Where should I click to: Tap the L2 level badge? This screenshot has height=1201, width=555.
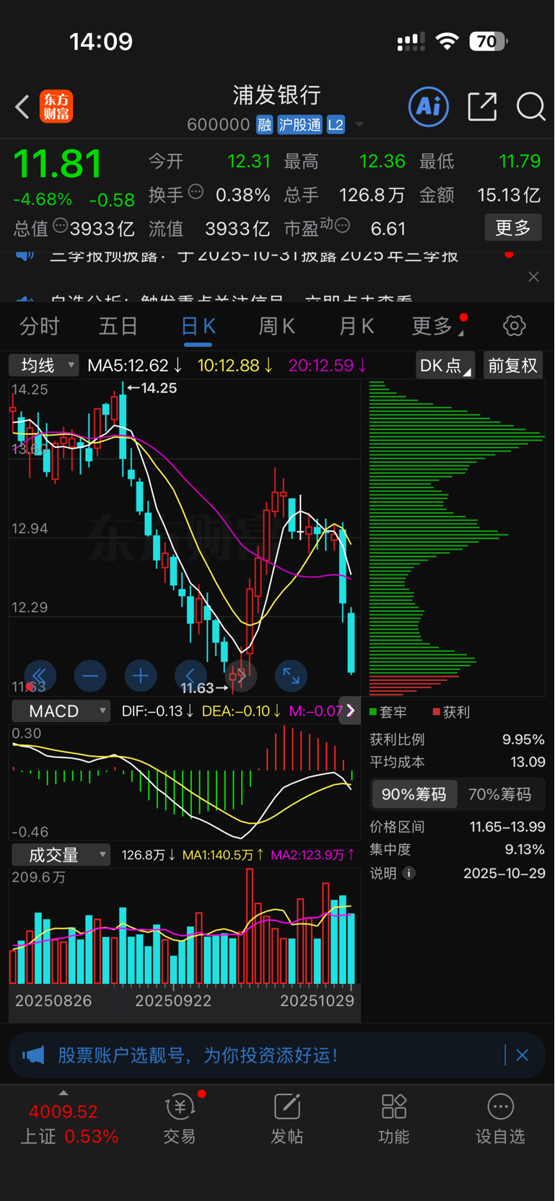pyautogui.click(x=336, y=125)
